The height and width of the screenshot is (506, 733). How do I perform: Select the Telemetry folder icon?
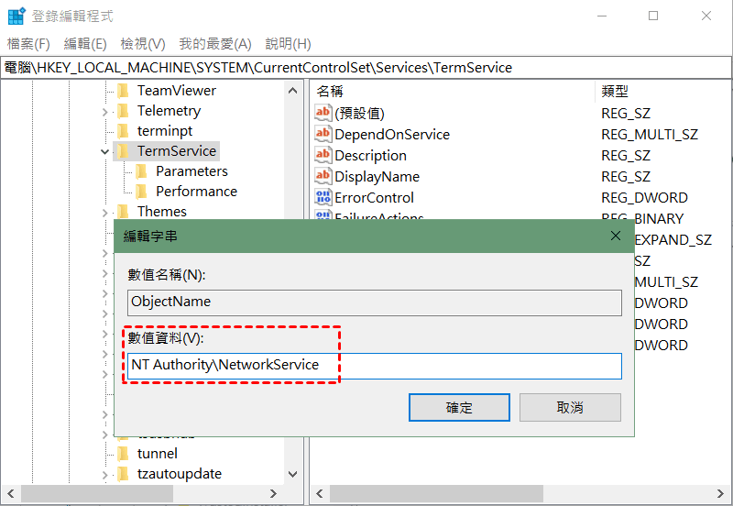pos(124,111)
